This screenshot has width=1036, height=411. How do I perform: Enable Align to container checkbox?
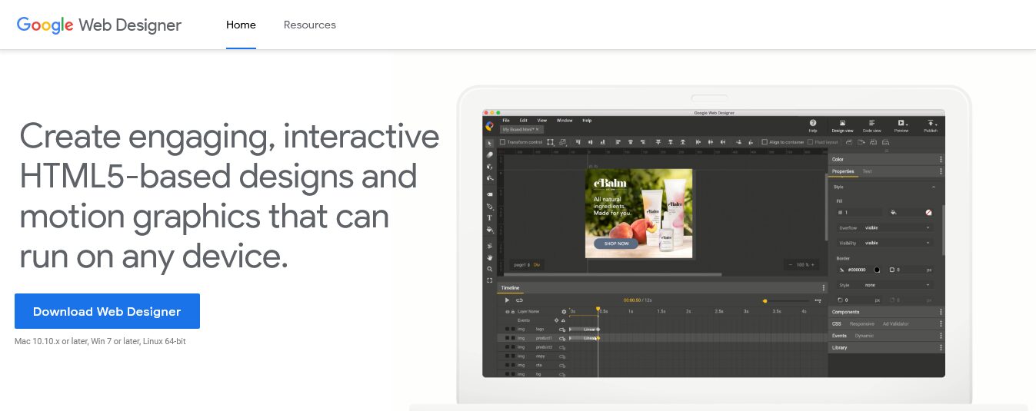click(764, 142)
